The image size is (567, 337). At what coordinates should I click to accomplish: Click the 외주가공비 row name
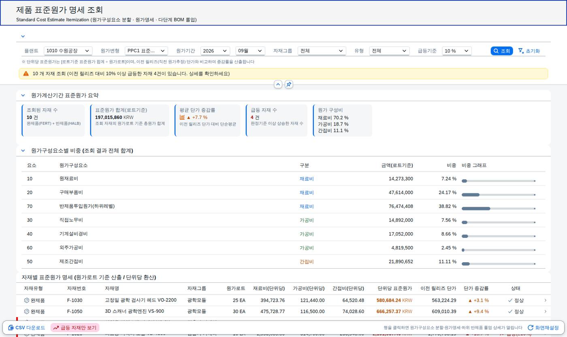point(71,248)
